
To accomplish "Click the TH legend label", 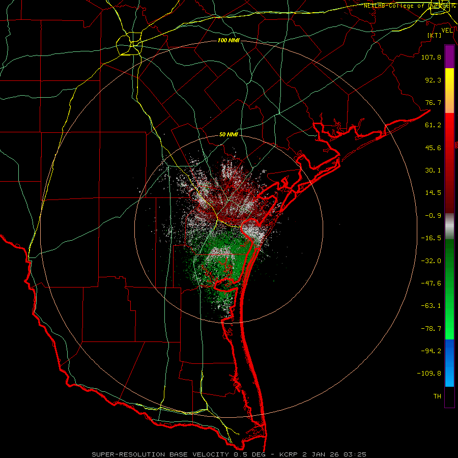I will [437, 396].
